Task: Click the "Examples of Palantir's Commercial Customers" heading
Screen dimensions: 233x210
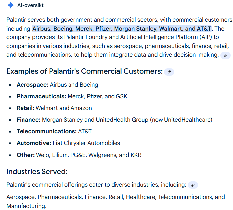Action: (84, 71)
